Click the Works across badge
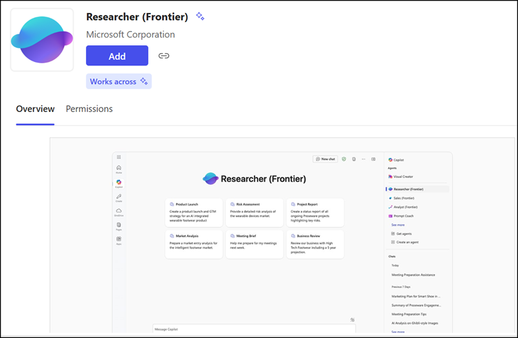 [118, 82]
